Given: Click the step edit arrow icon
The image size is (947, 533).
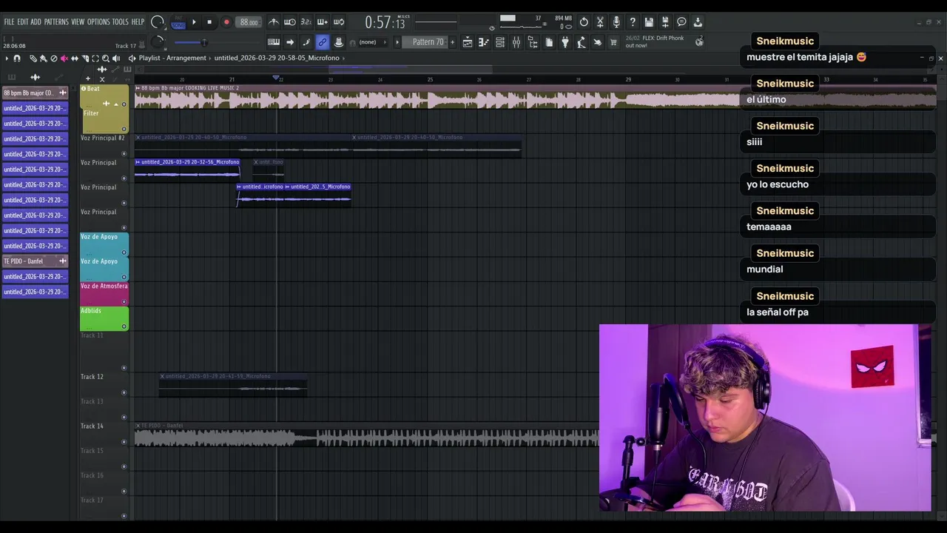Looking at the screenshot, I should tap(290, 42).
